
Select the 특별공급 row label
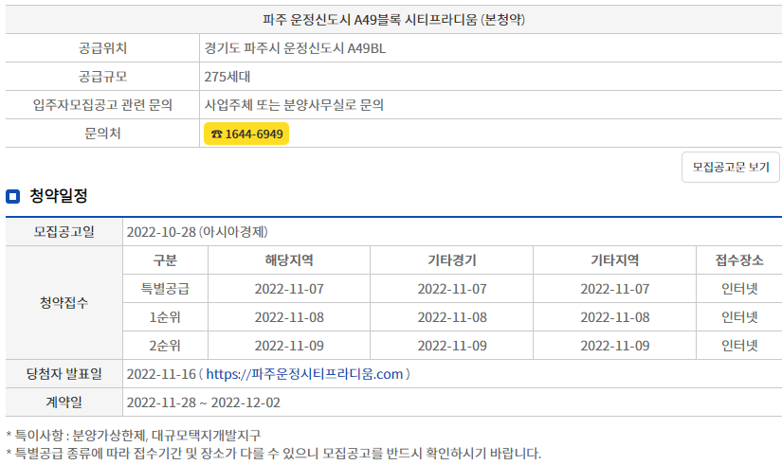pos(165,289)
